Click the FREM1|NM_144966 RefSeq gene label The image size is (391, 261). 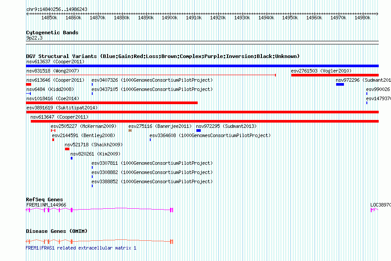pyautogui.click(x=46, y=205)
